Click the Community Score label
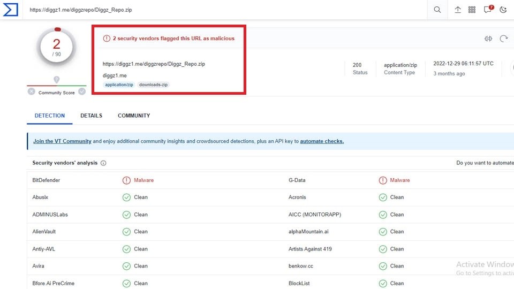This screenshot has width=514, height=289. 56,93
